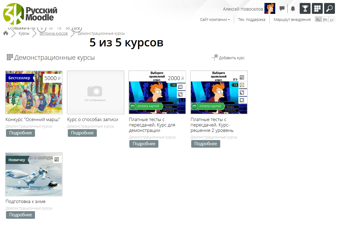Image resolution: width=339 pixels, height=225 pixels.
Task: Open Маршрут внедрения menu item
Action: [292, 20]
